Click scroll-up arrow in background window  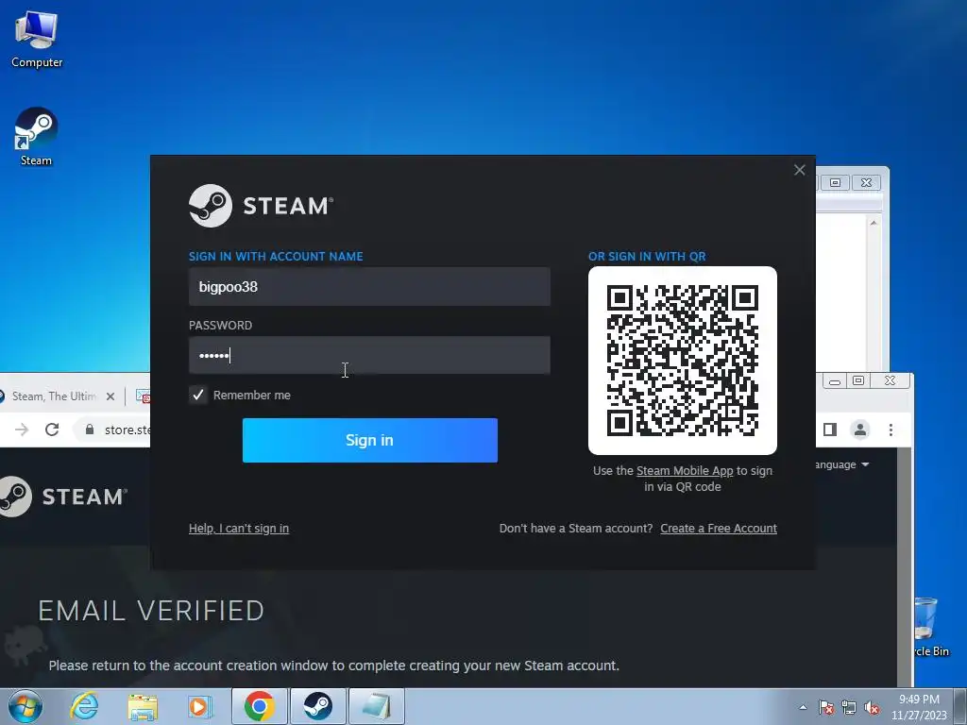click(874, 223)
